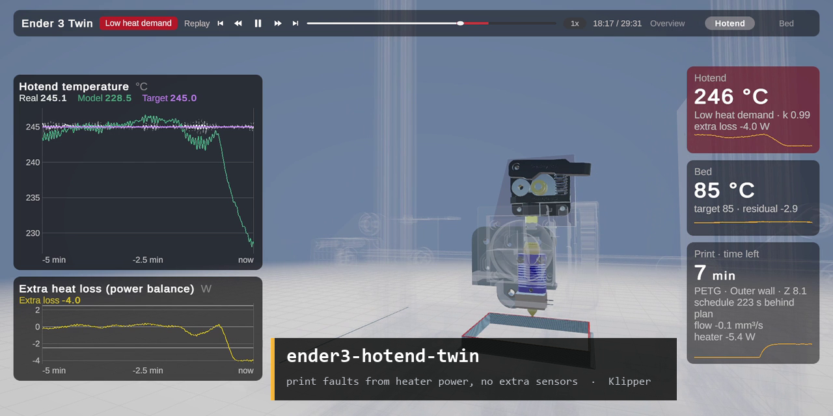Click the rewind playback icon
Screen dimensions: 833x416
(x=238, y=23)
